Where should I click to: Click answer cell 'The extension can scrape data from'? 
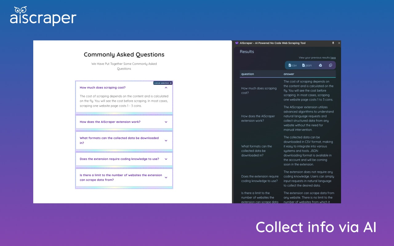308,197
